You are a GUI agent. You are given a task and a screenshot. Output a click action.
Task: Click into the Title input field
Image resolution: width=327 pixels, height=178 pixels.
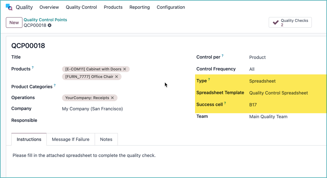pyautogui.click(x=122, y=57)
